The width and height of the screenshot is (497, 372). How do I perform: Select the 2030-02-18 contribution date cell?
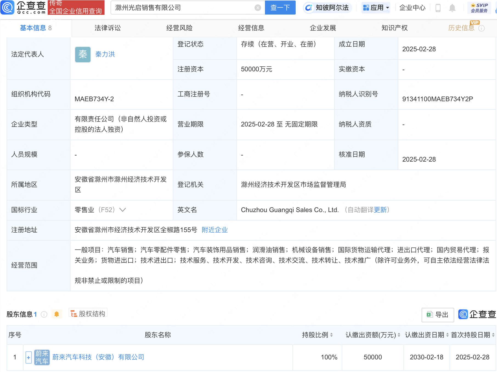pos(427,357)
